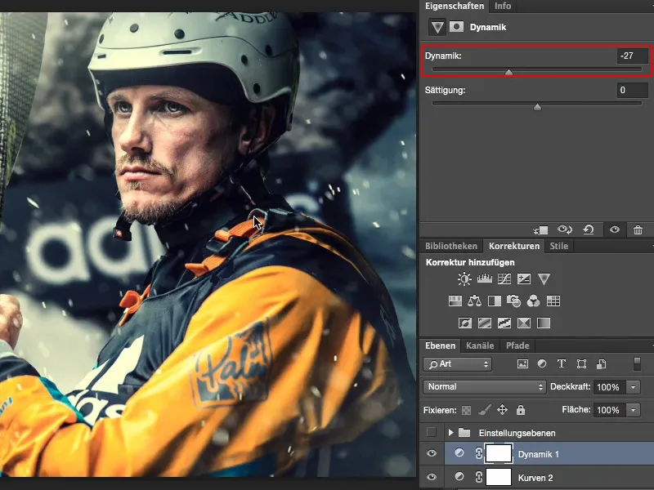Click the Dynamik value input field
Screen dimensions: 654x490
click(x=632, y=56)
